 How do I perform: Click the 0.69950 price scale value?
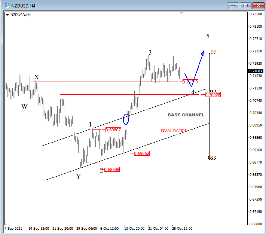[256, 125]
